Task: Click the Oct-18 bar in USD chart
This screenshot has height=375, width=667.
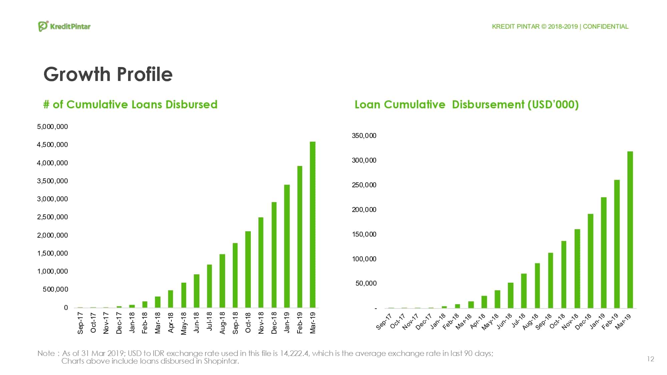Action: [x=564, y=274]
